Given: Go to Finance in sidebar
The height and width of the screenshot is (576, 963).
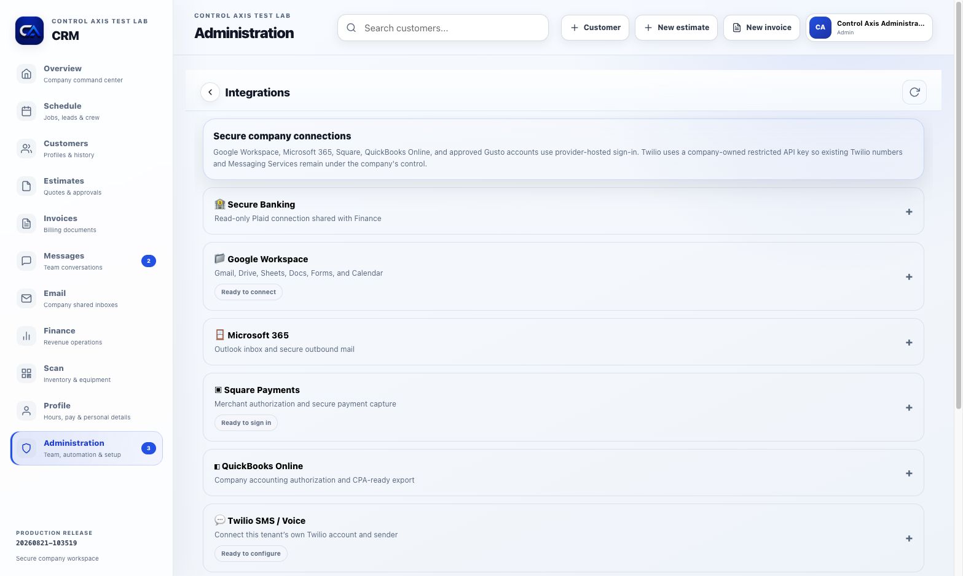Looking at the screenshot, I should (x=87, y=336).
